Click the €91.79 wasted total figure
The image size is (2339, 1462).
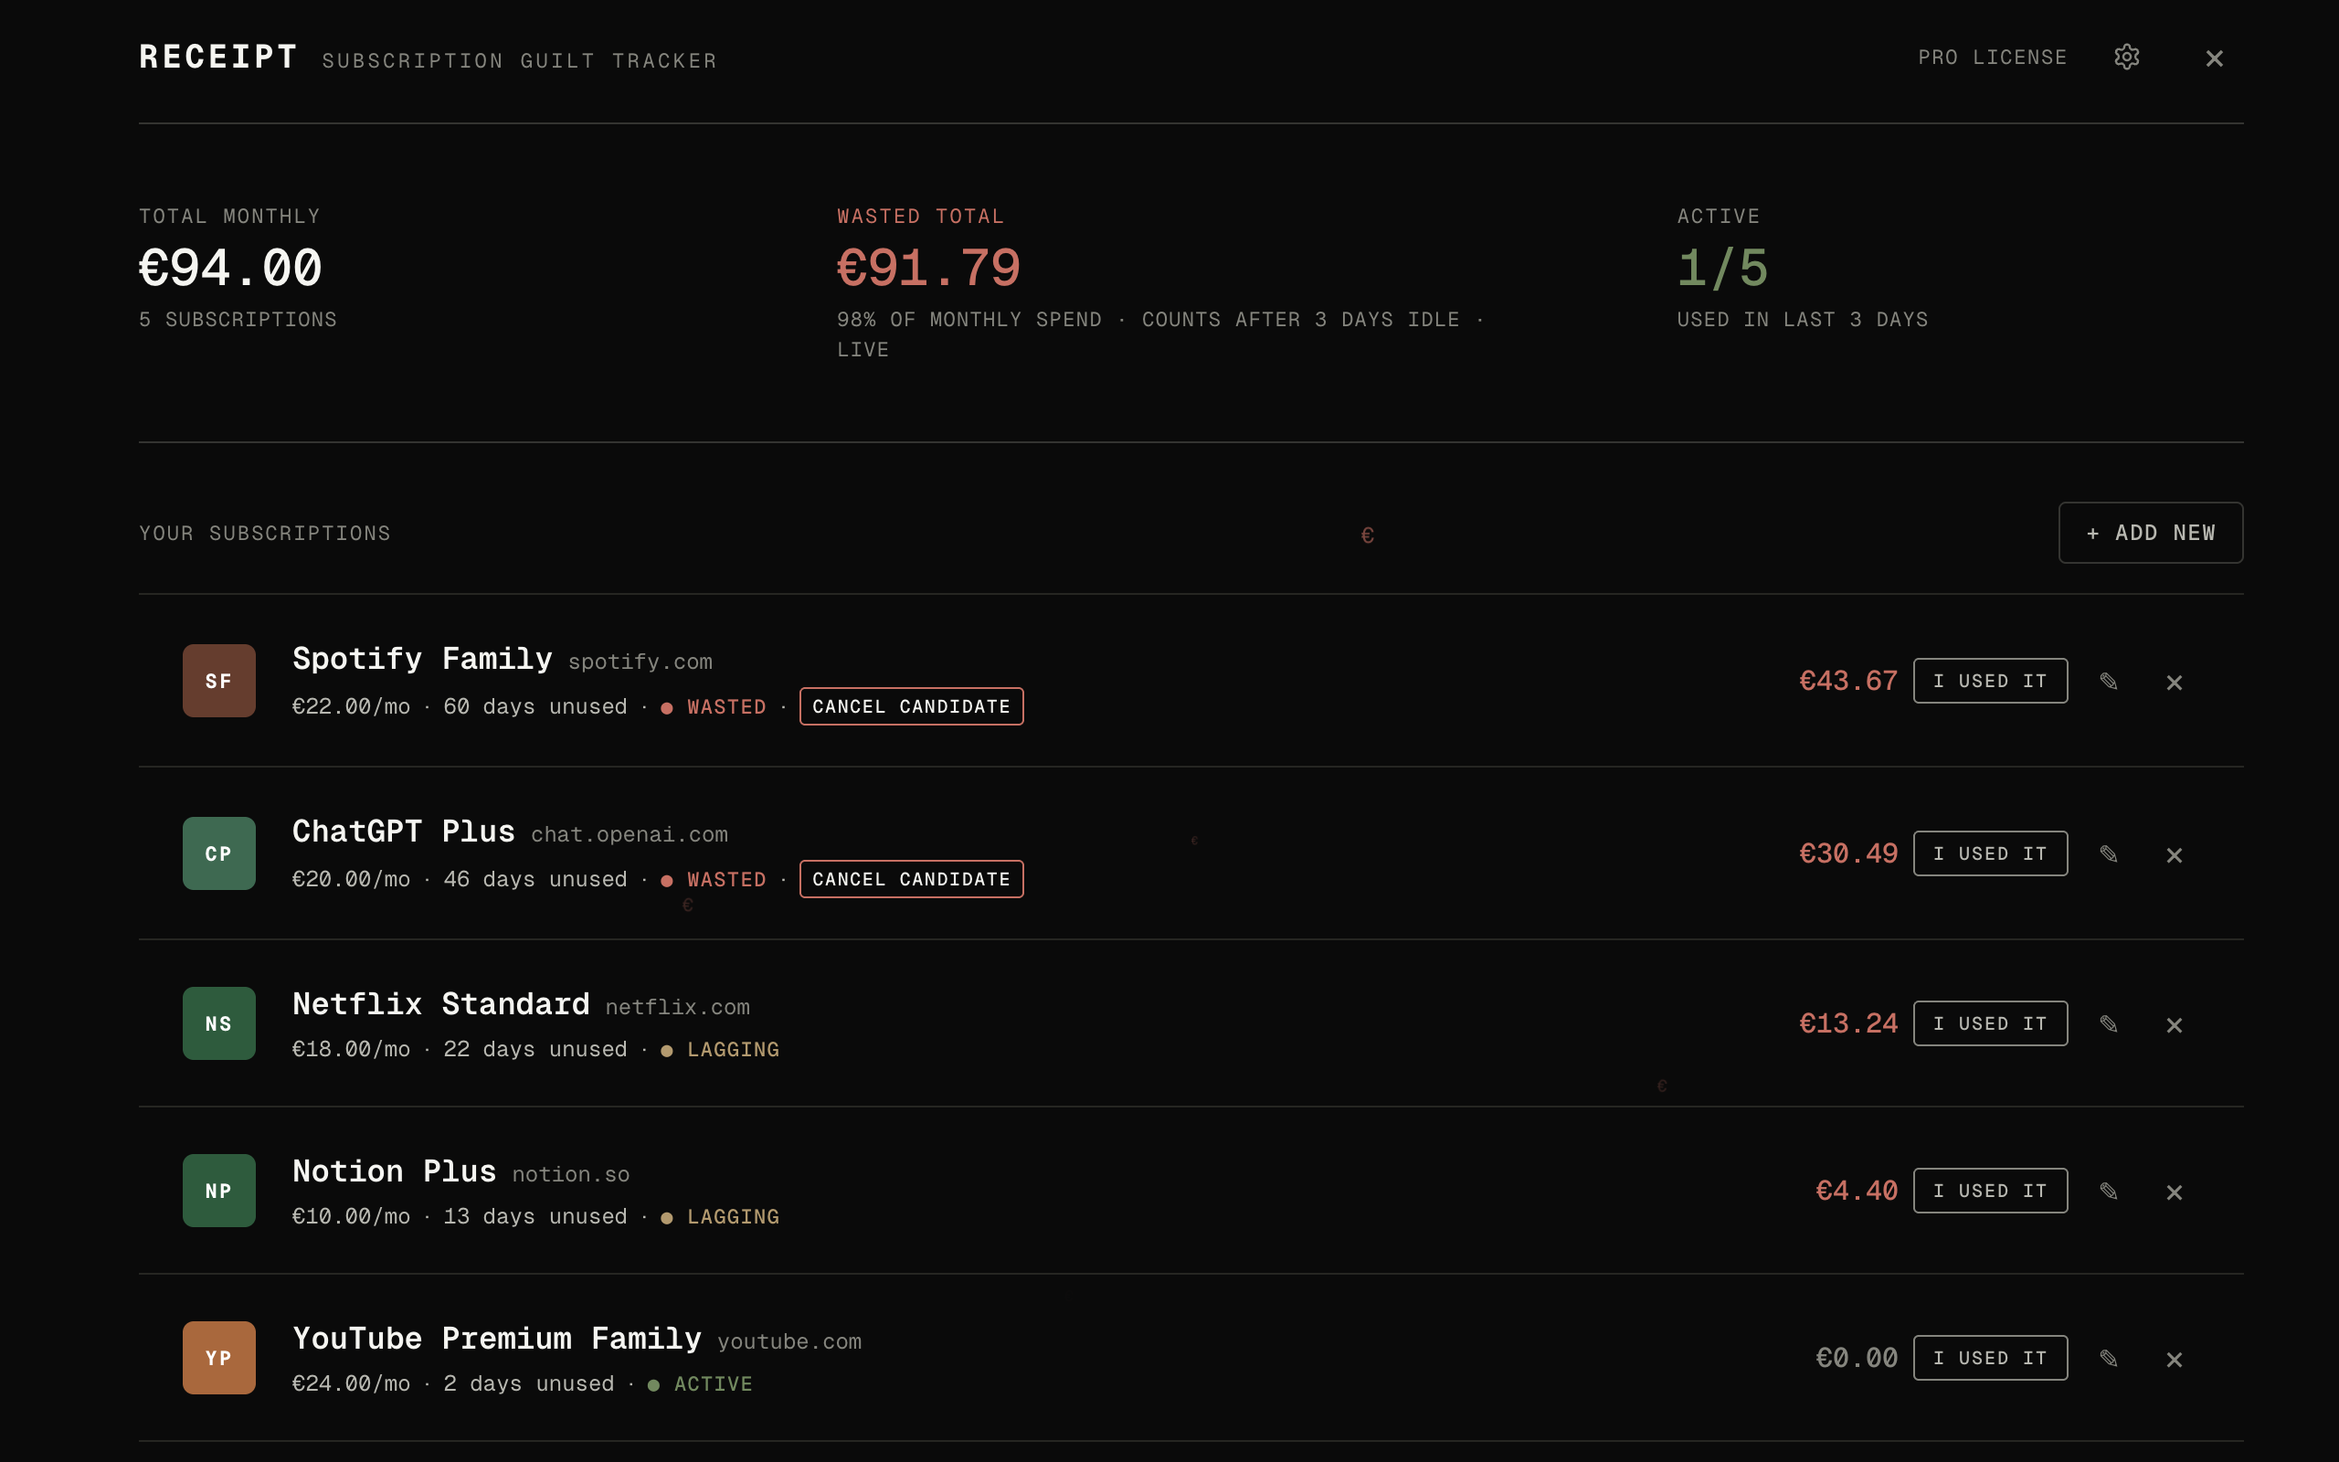(928, 268)
